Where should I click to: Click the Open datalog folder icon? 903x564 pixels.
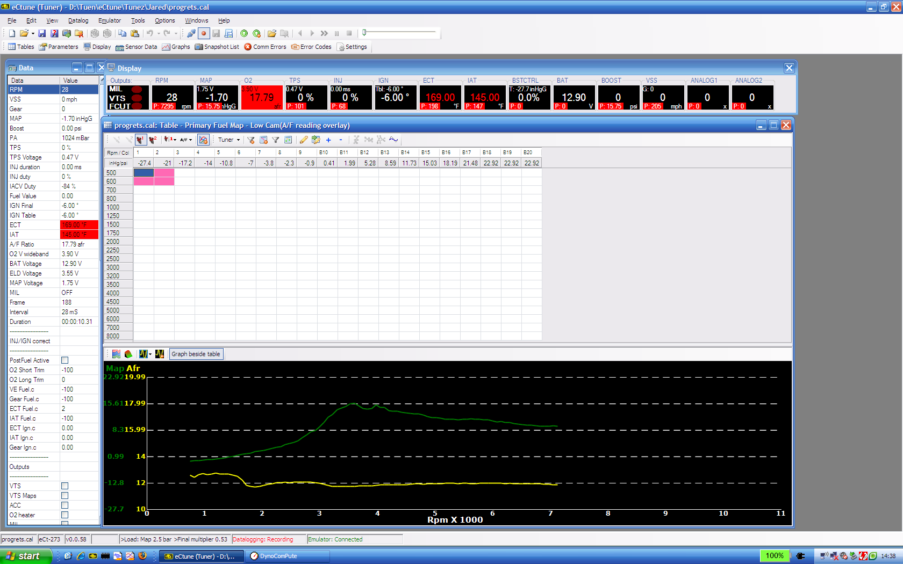[x=272, y=33]
